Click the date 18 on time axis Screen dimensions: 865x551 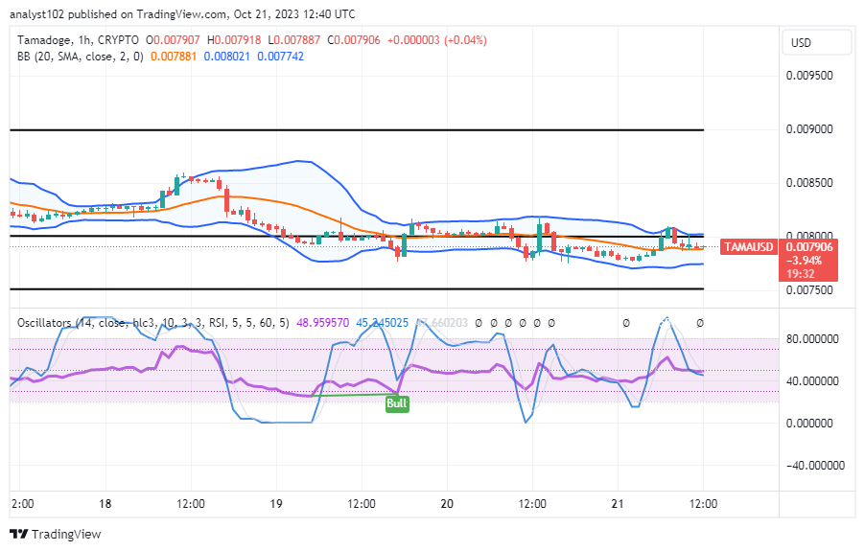pos(105,504)
